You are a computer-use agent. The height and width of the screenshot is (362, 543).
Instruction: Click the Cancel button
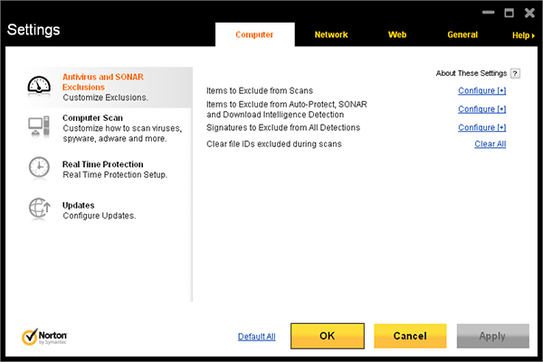tap(410, 336)
